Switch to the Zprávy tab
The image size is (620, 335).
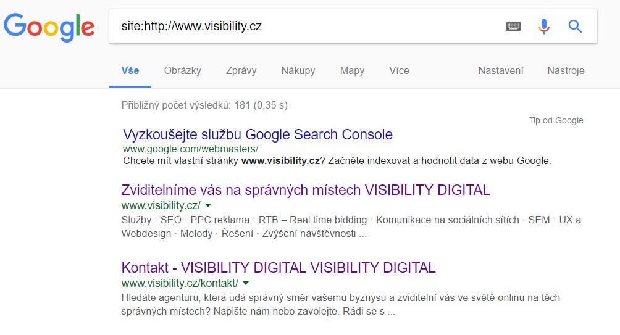coord(241,70)
